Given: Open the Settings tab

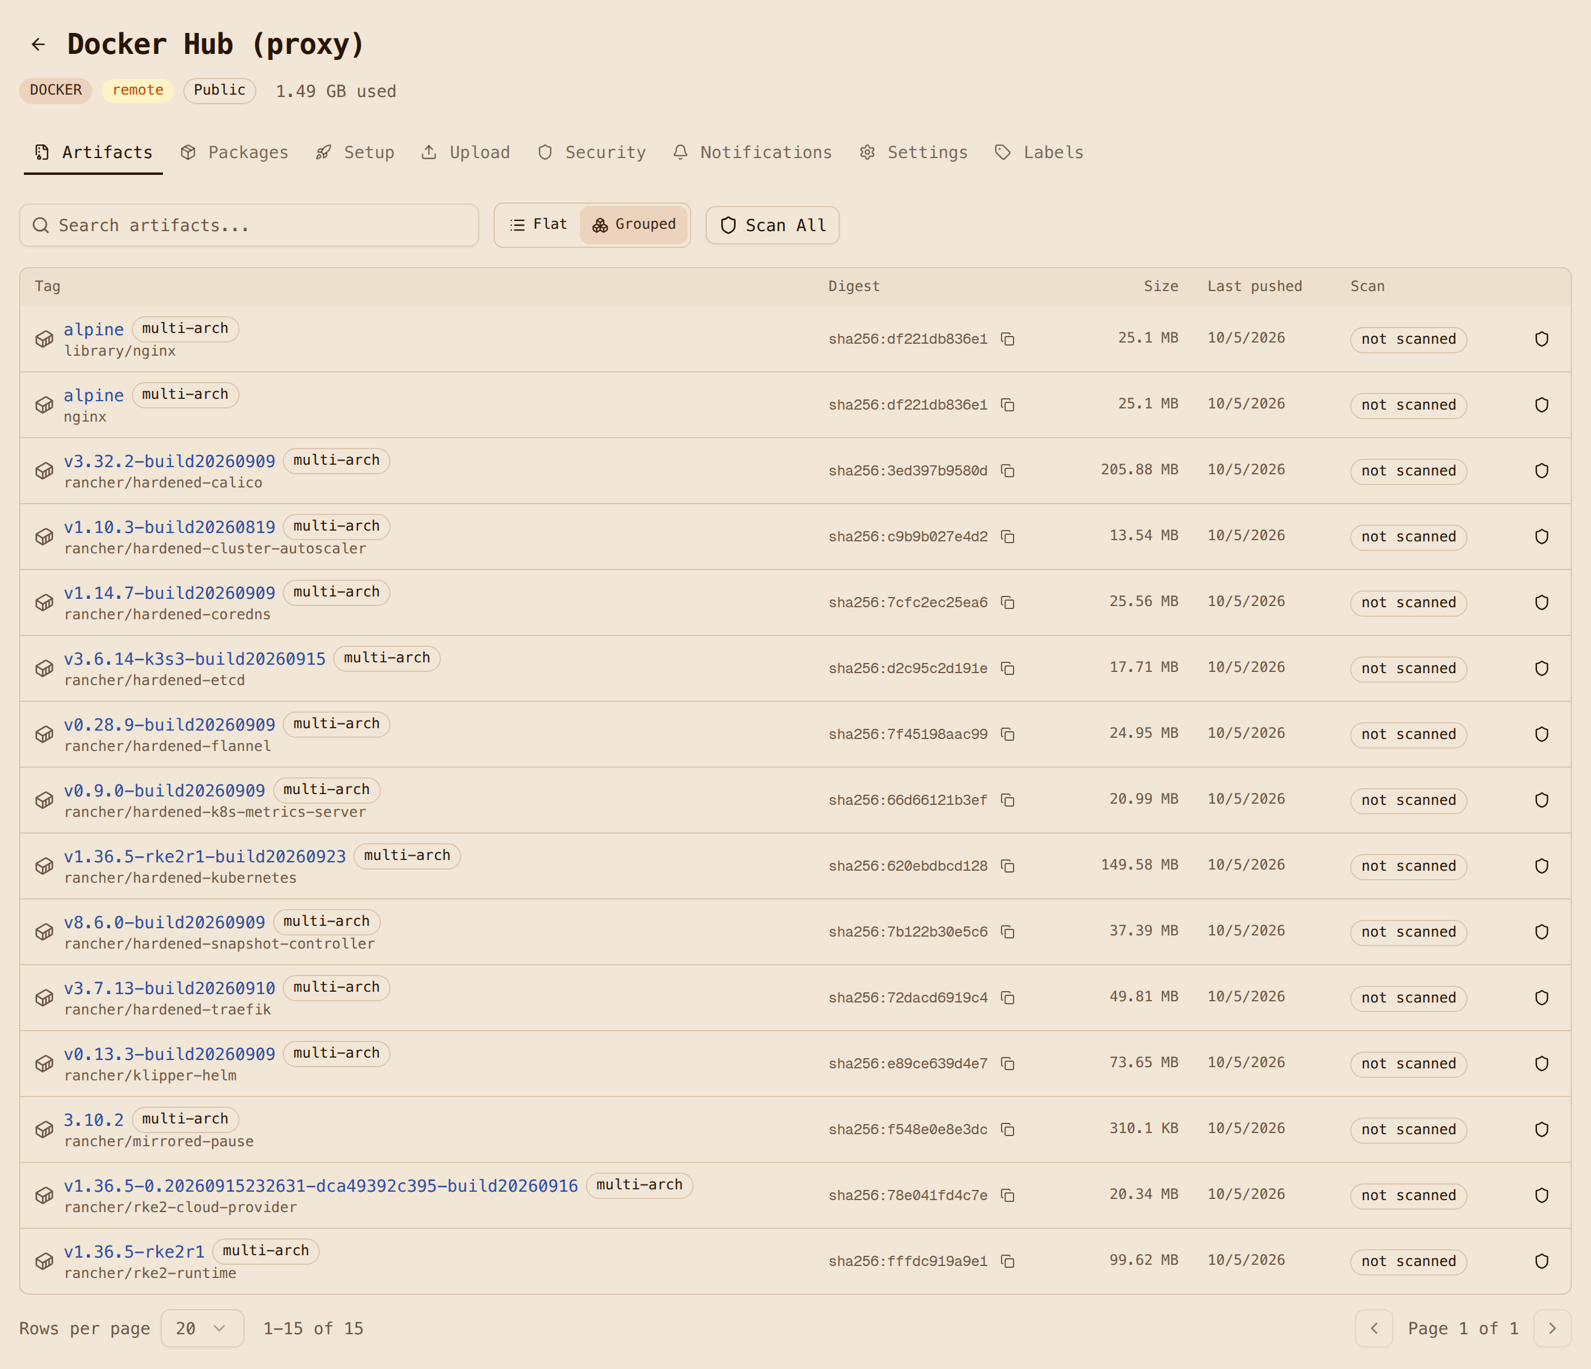Looking at the screenshot, I should tap(914, 153).
